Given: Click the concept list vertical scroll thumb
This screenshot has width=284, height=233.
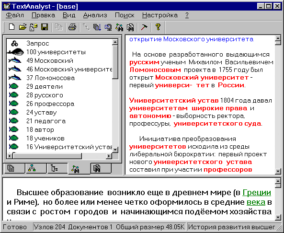Looking at the screenshot, I should point(115,62).
